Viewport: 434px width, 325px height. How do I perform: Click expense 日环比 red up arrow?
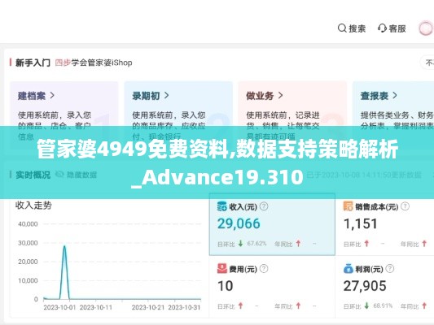(240, 305)
